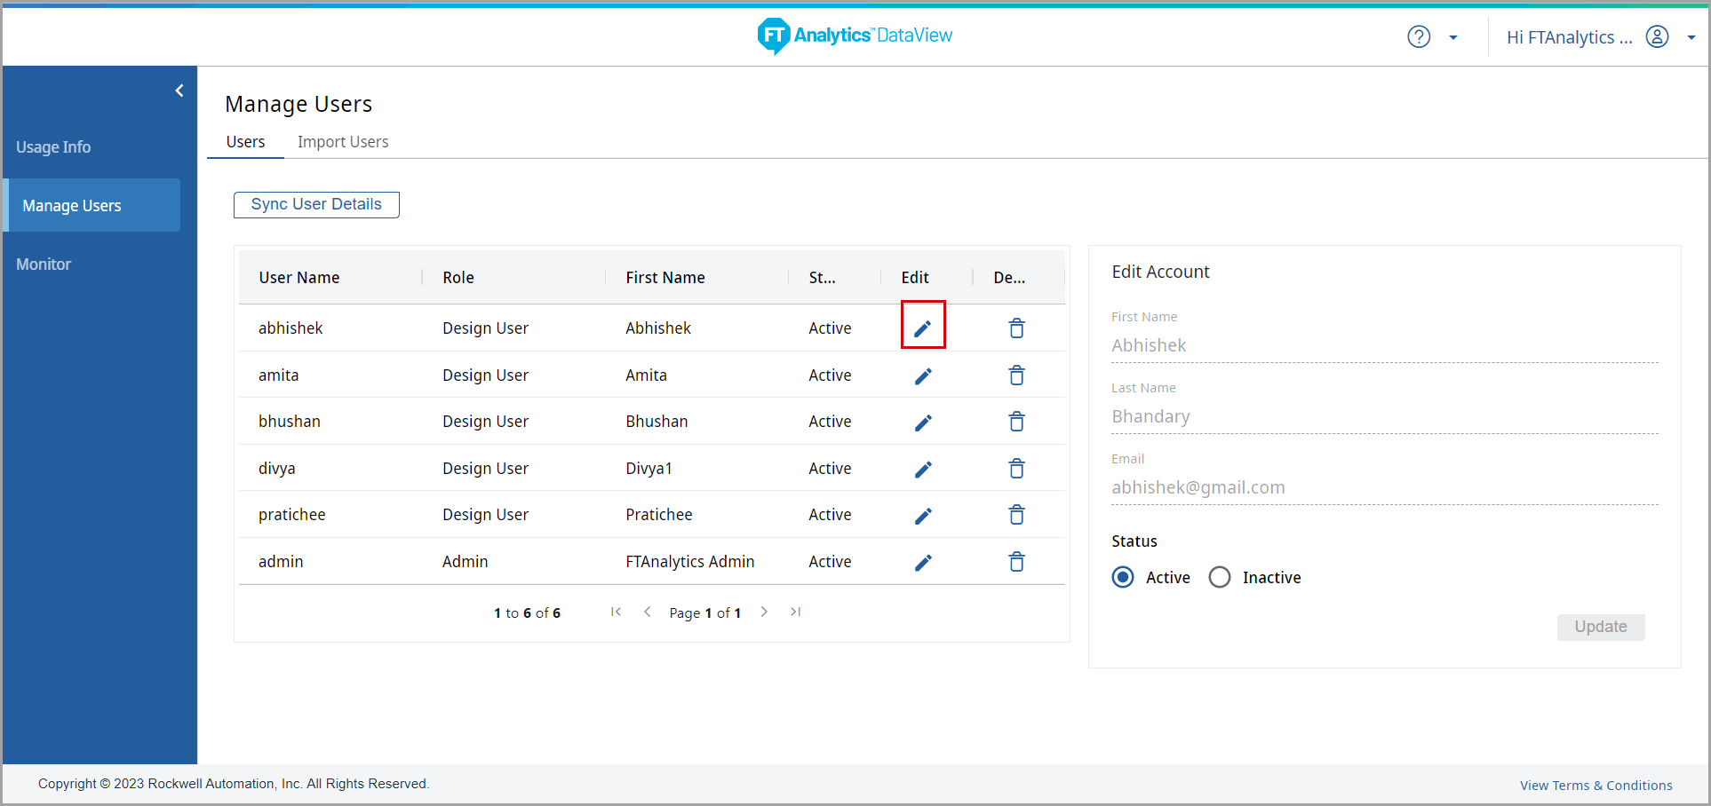Select the Inactive status radio
Screen dimensions: 1711x806
point(1220,578)
